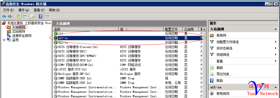Click the Back arrow toolbar icon
This screenshot has width=280, height=98.
click(x=4, y=17)
